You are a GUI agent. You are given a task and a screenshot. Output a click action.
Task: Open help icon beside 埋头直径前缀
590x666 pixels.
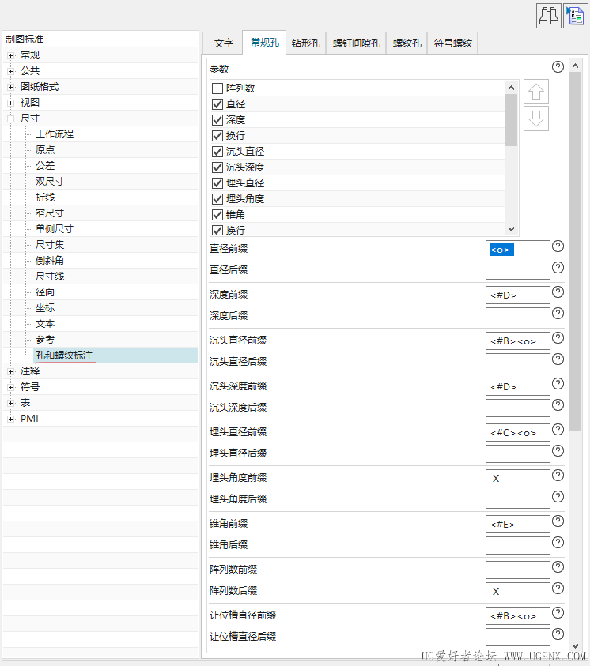(x=558, y=430)
